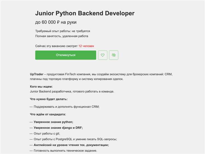Click the green Откликнуться button
The height and width of the screenshot is (154, 205).
click(x=66, y=55)
